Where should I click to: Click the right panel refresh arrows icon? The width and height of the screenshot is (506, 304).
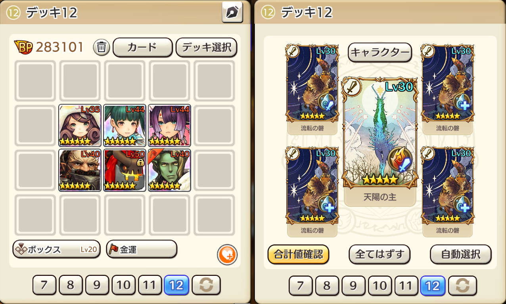(x=462, y=285)
